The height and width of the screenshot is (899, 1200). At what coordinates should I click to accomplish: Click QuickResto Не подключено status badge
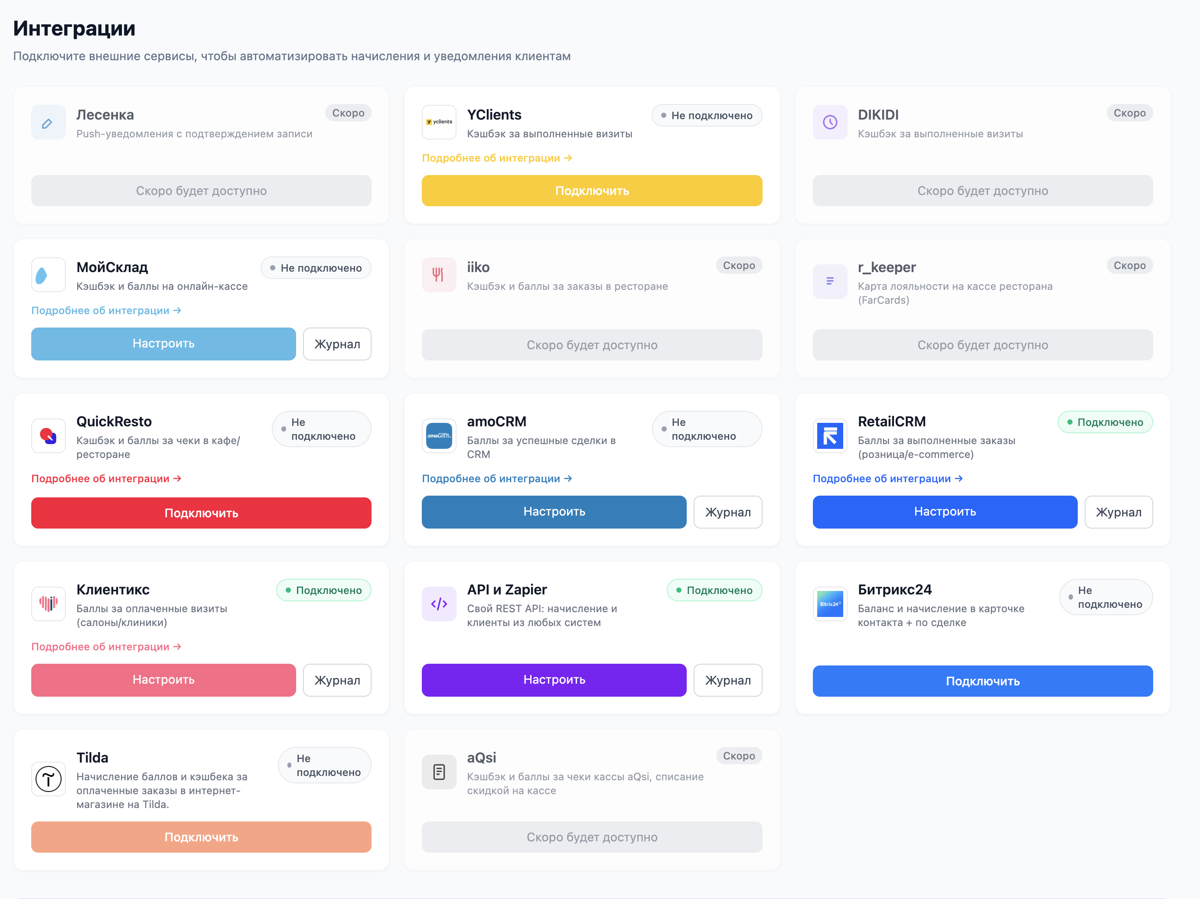click(321, 429)
